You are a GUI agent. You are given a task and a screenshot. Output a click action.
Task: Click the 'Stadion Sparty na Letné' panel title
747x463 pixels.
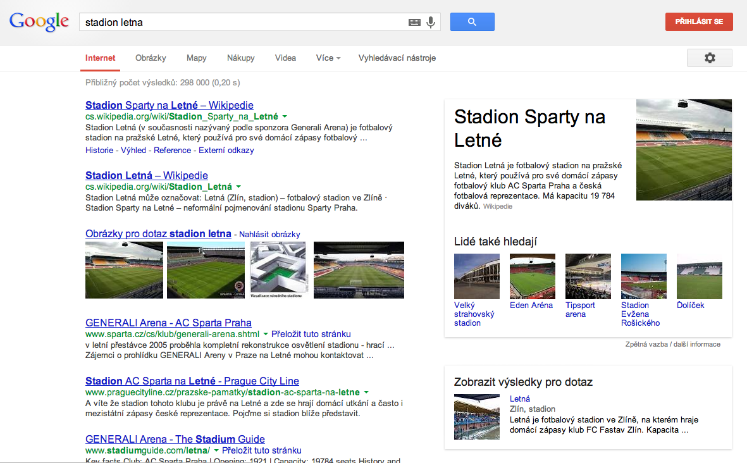pyautogui.click(x=529, y=128)
